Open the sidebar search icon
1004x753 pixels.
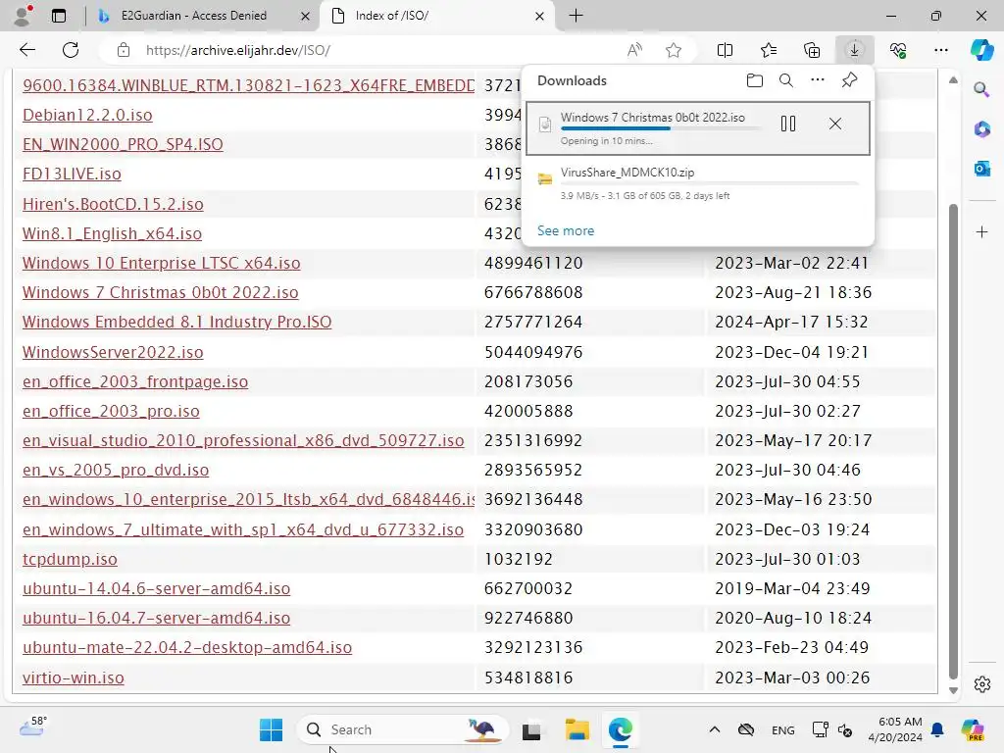[981, 89]
